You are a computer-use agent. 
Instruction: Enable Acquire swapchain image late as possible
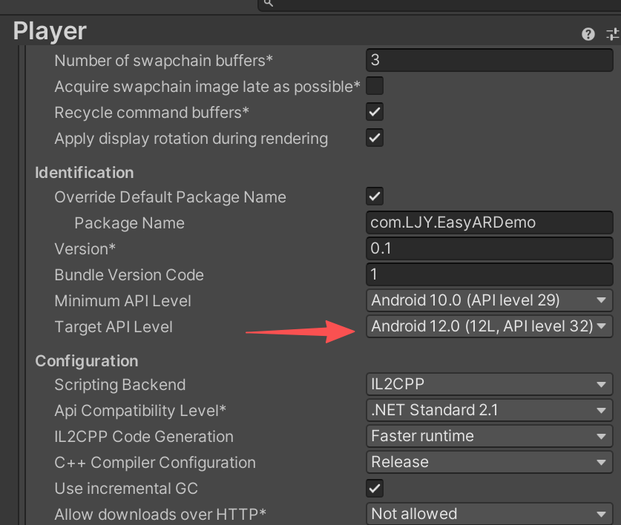374,85
